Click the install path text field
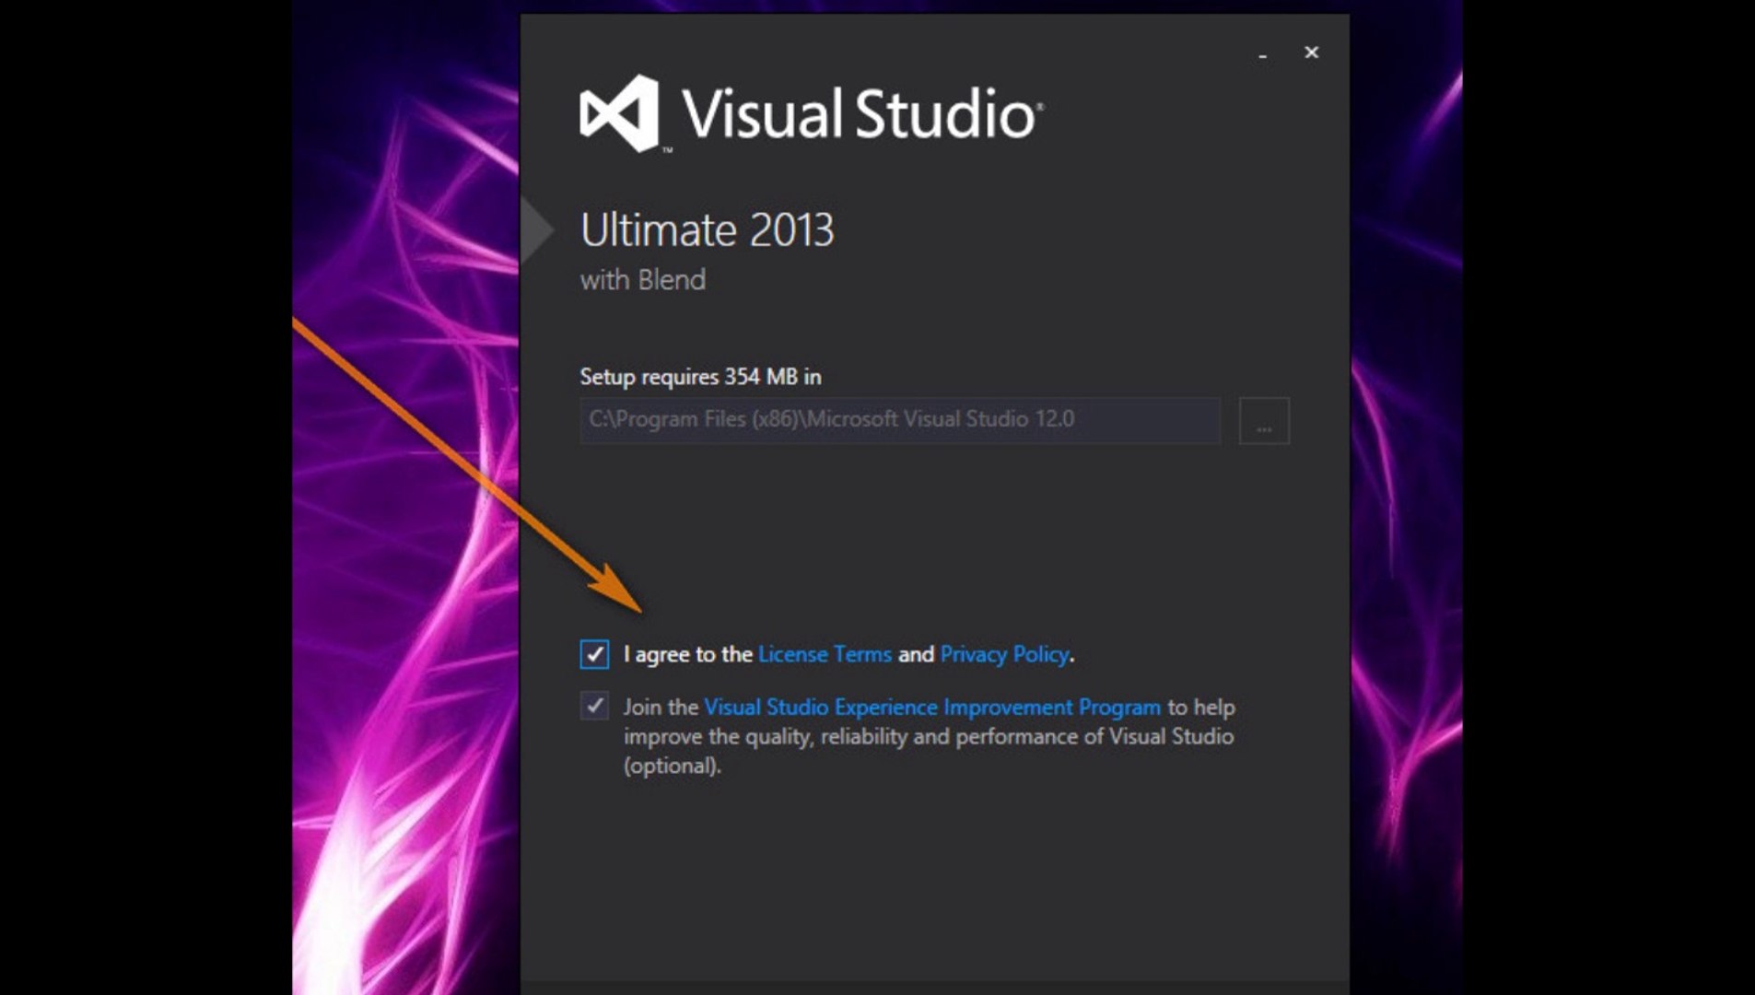Image resolution: width=1755 pixels, height=995 pixels. pyautogui.click(x=898, y=420)
